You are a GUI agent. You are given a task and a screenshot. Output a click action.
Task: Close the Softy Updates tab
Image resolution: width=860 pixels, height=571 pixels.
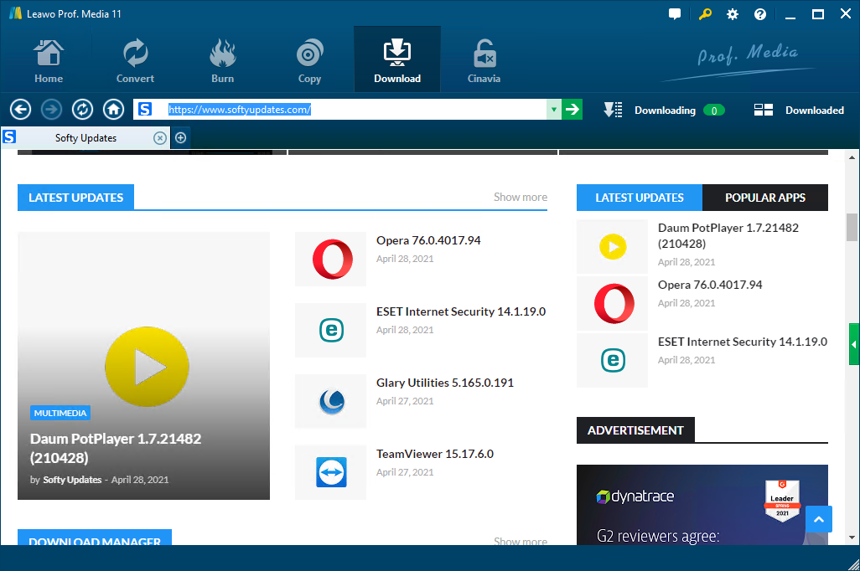coord(159,138)
